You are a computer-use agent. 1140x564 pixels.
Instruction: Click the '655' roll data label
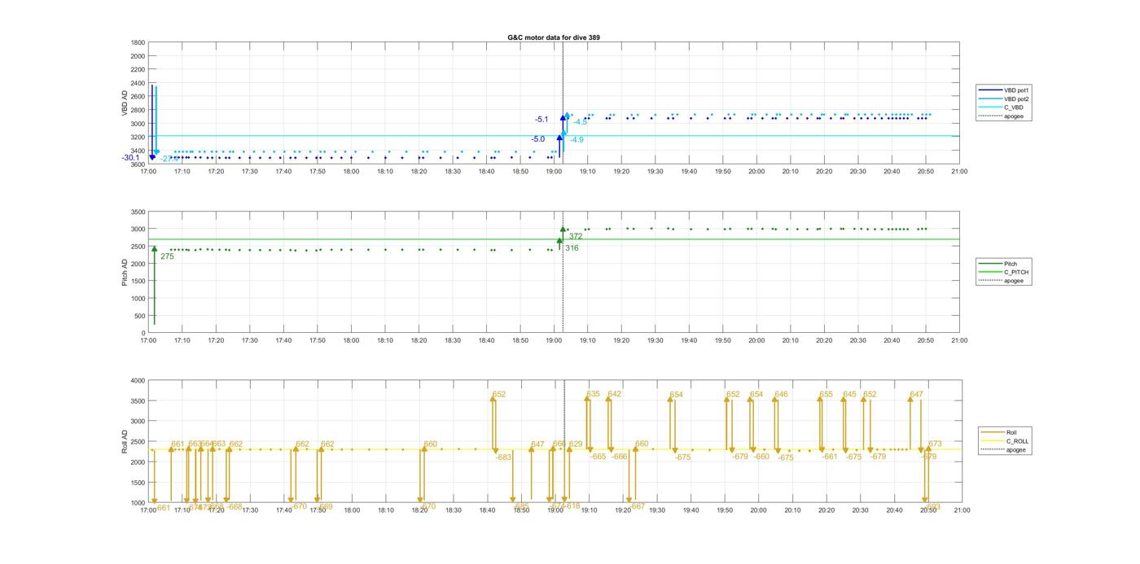[826, 395]
